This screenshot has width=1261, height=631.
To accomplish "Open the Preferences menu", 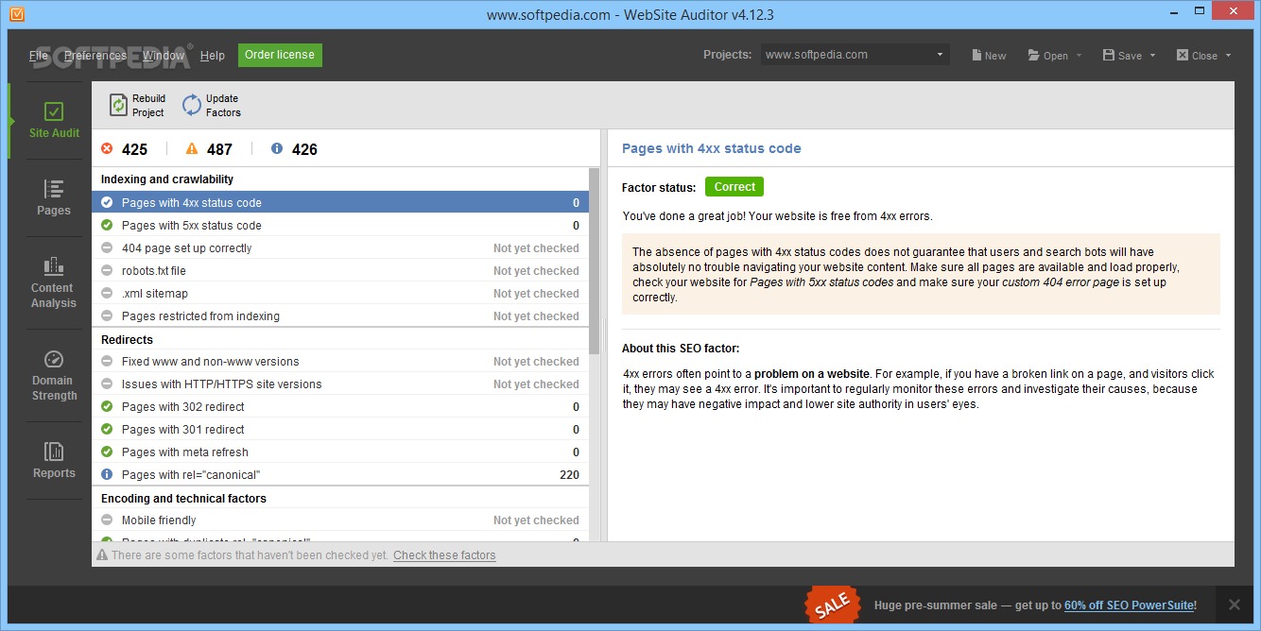I will tap(95, 56).
